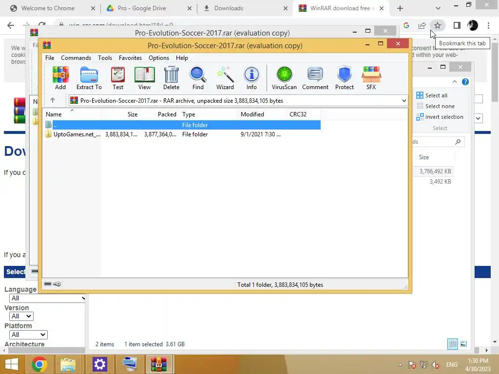Open the Windows Start button
This screenshot has width=499, height=374.
coord(12,364)
